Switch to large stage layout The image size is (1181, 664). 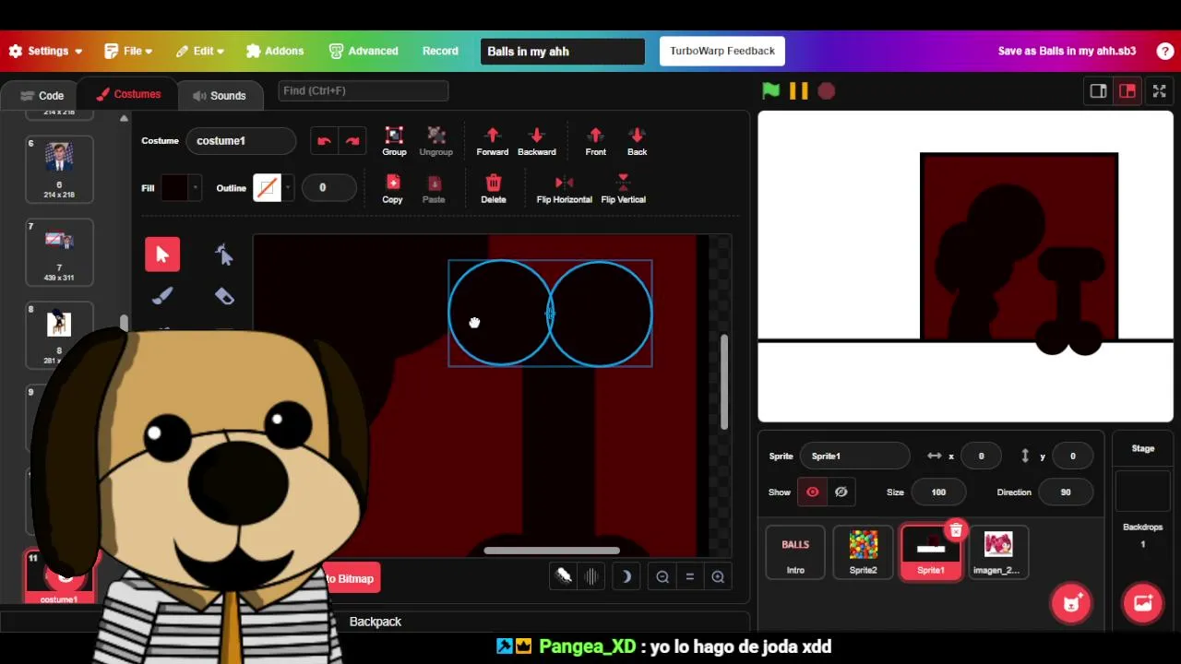click(1127, 90)
